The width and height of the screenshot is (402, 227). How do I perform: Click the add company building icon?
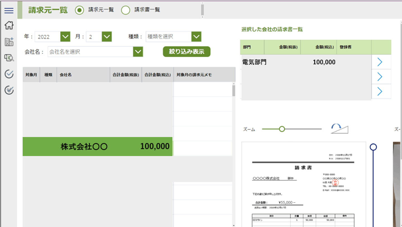point(9,42)
